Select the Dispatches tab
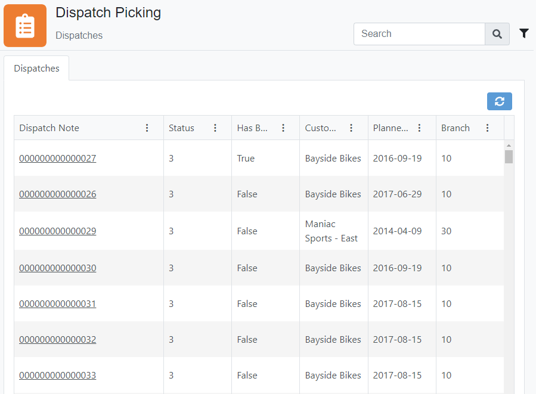 37,69
